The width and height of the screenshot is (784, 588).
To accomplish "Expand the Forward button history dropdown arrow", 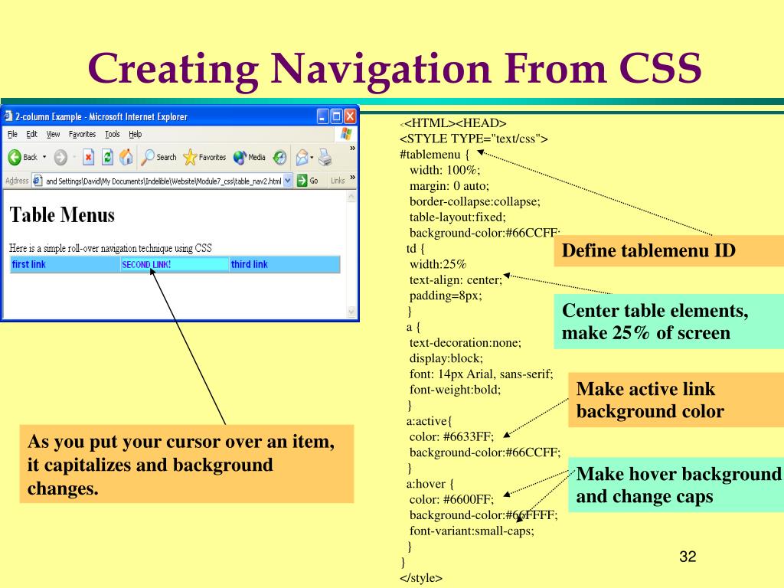I will (x=74, y=158).
